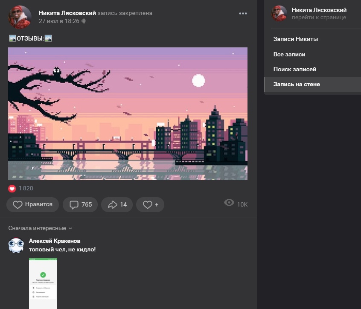Click the share arrow icon

112,205
